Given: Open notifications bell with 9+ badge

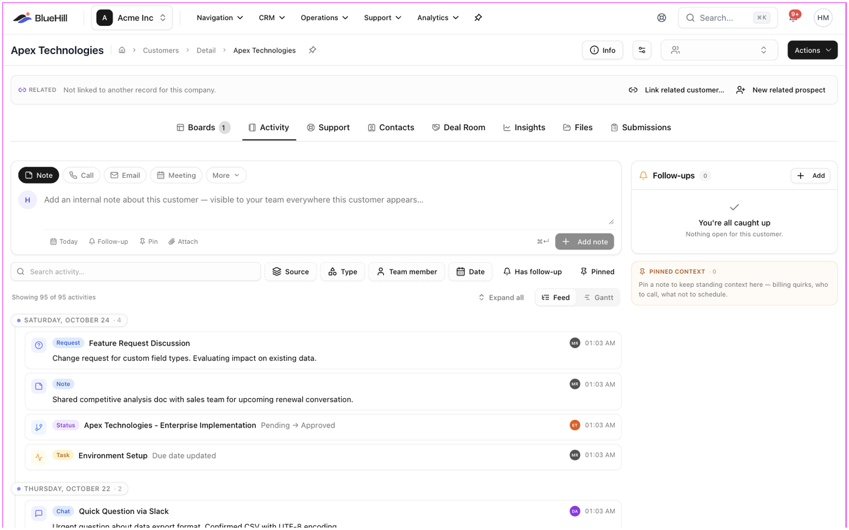Looking at the screenshot, I should point(794,17).
